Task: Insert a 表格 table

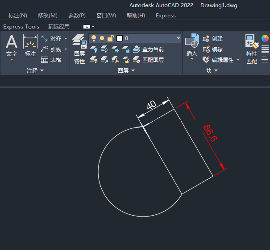Action: (x=51, y=60)
